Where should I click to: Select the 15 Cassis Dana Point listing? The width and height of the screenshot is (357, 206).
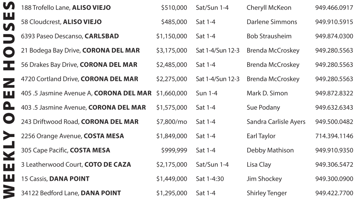pyautogui.click(x=55, y=179)
